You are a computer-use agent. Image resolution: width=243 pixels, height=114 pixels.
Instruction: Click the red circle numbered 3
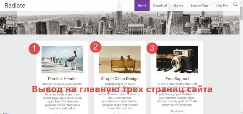[x=152, y=48]
